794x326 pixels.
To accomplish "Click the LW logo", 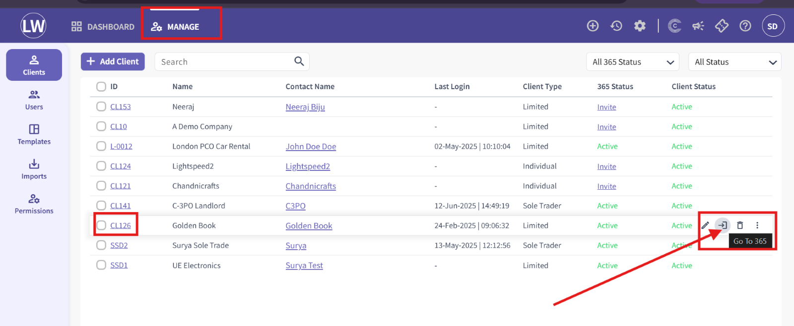I will click(33, 26).
